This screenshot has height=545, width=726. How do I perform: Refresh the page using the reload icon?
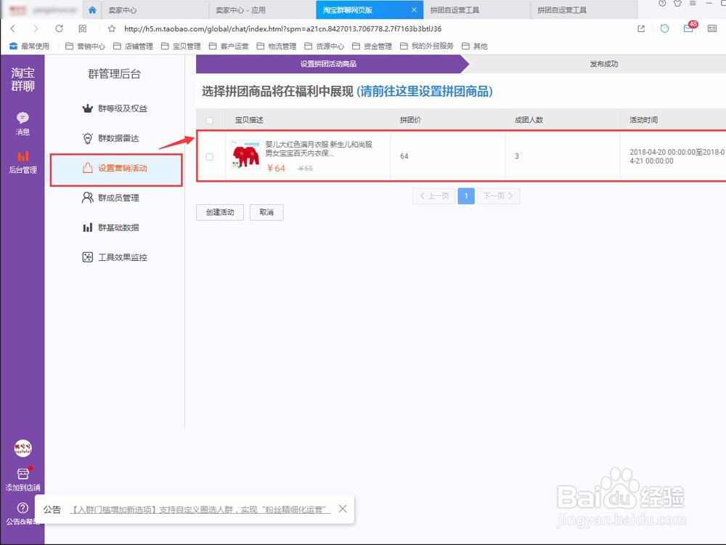[60, 28]
